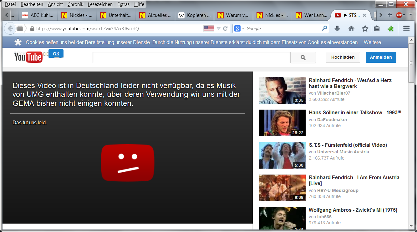This screenshot has height=232, width=417.
Task: Open Hans Söllner Talkshow thumbnail
Action: [282, 123]
